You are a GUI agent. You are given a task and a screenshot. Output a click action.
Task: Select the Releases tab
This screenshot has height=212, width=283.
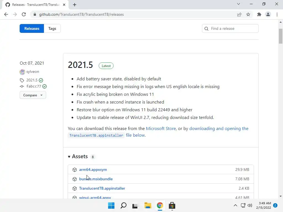click(32, 28)
